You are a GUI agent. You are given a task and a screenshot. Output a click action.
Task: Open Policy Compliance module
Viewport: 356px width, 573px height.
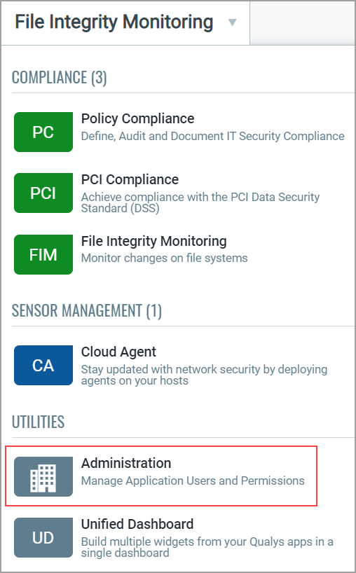tap(137, 118)
